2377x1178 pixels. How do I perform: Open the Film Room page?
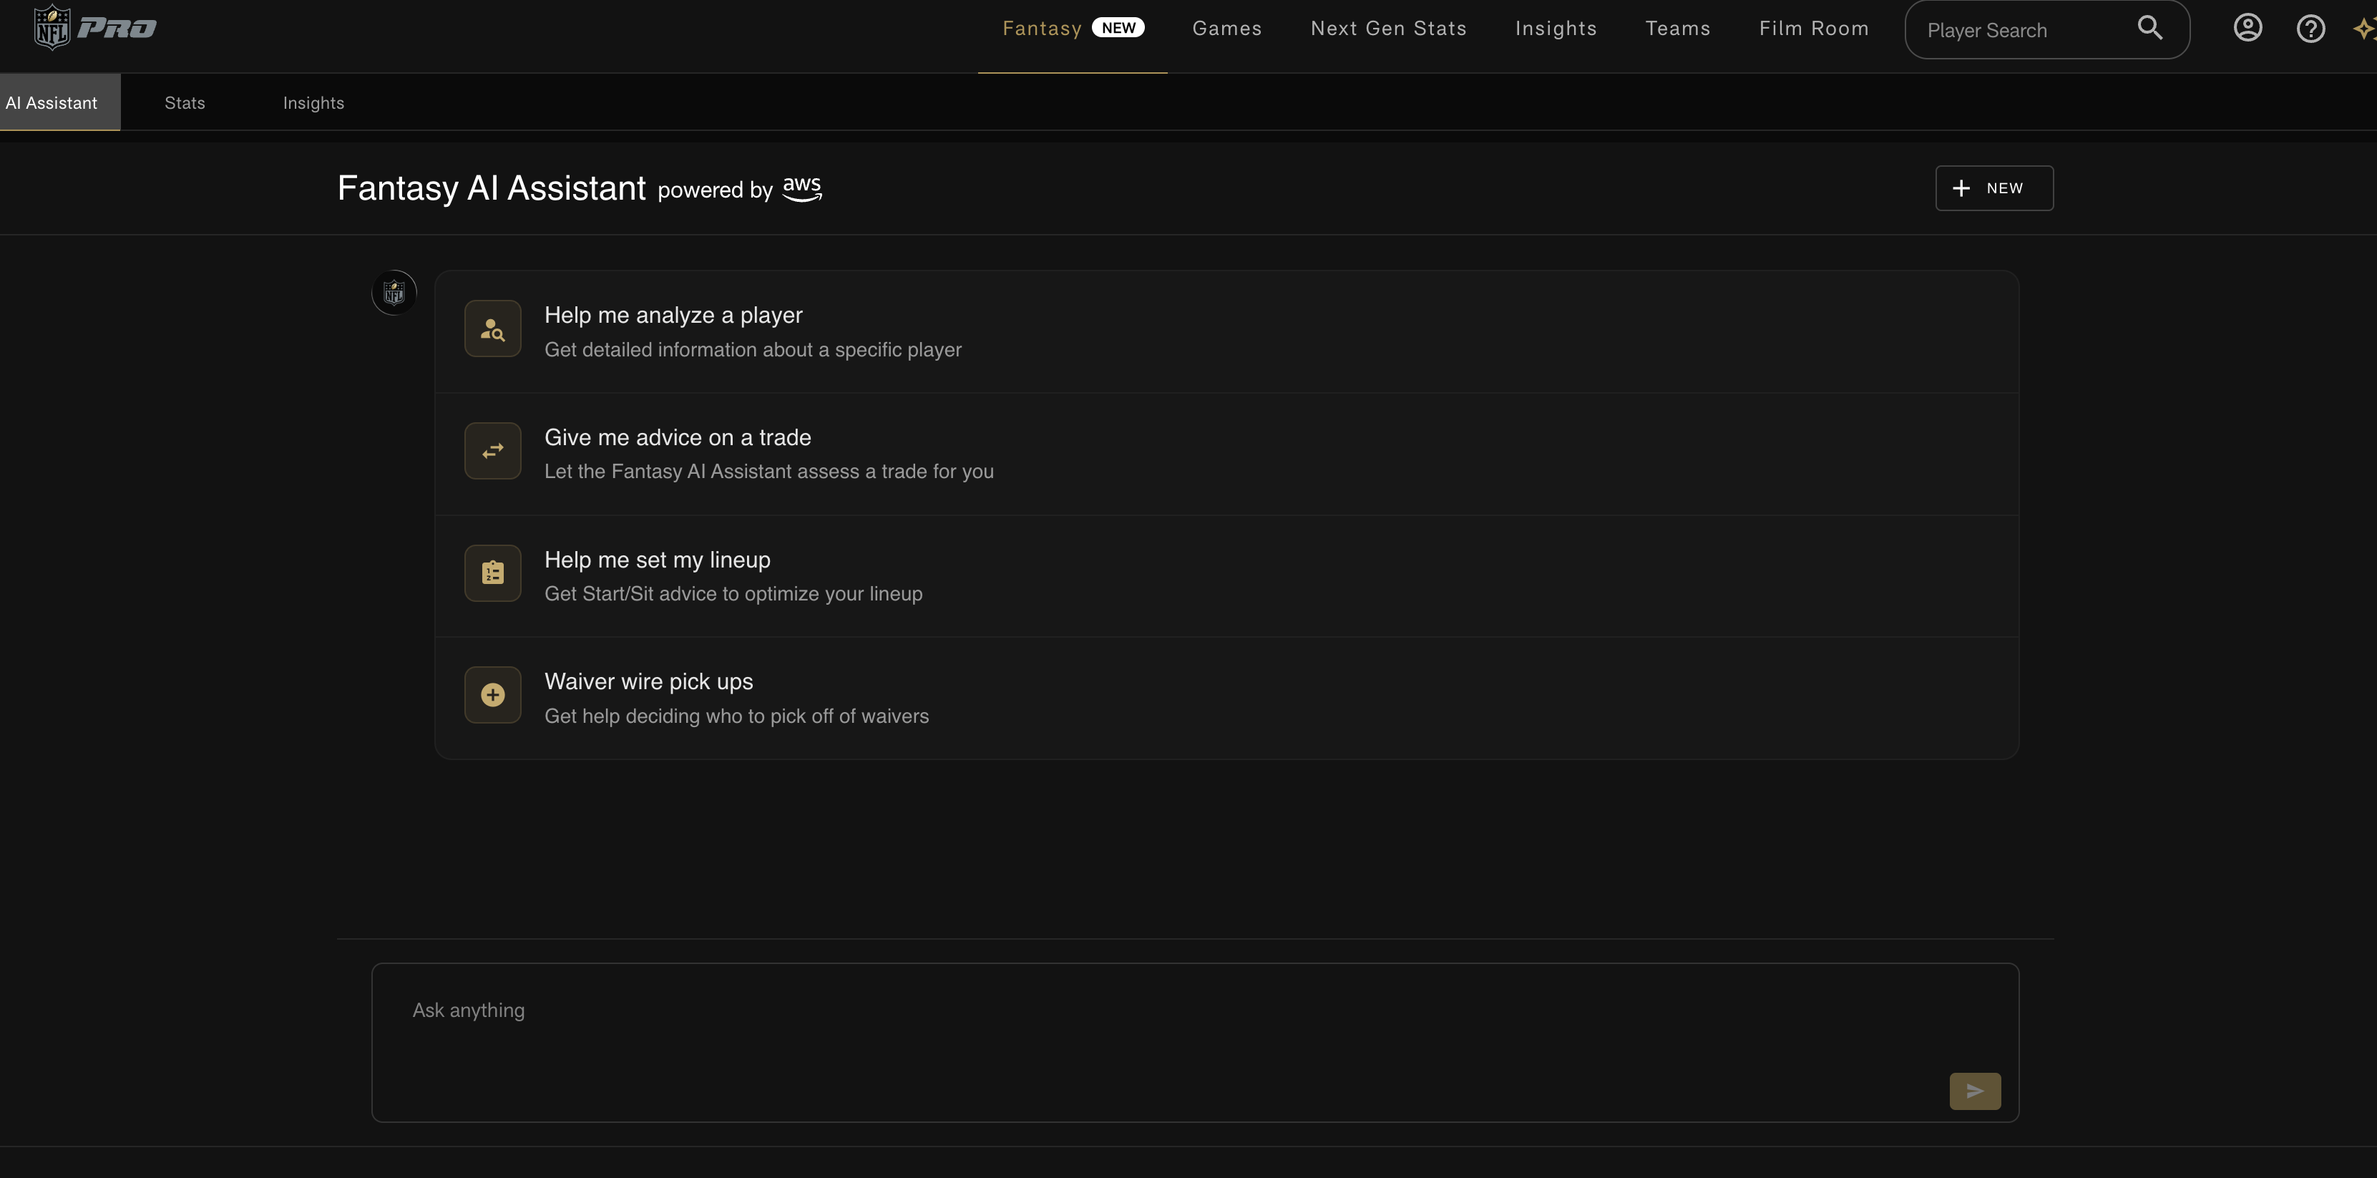(x=1813, y=29)
